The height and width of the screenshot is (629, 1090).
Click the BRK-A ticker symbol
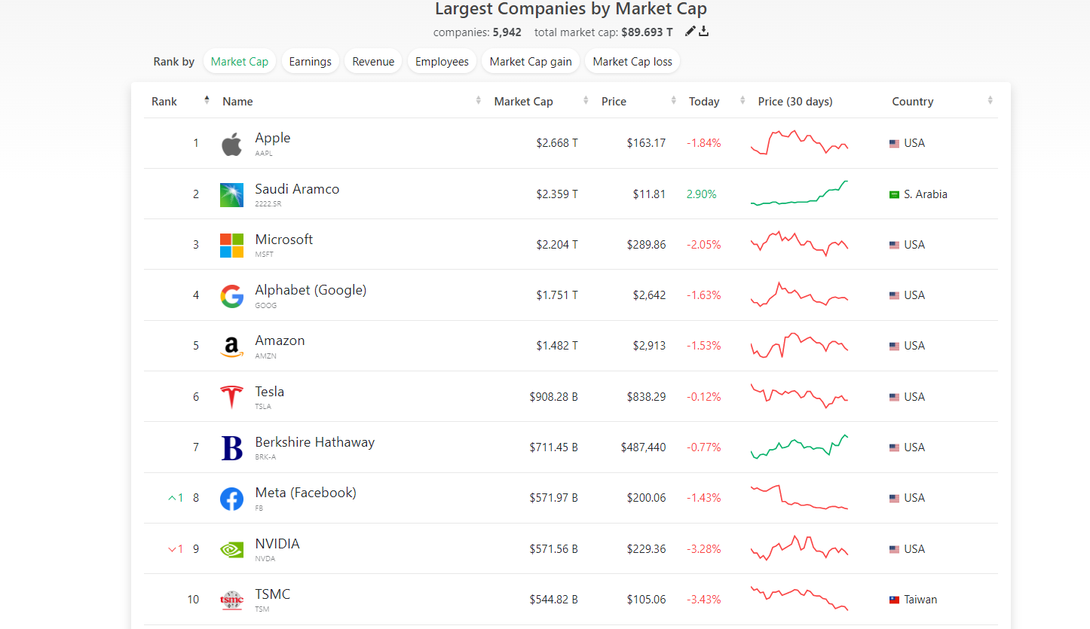[x=265, y=457]
